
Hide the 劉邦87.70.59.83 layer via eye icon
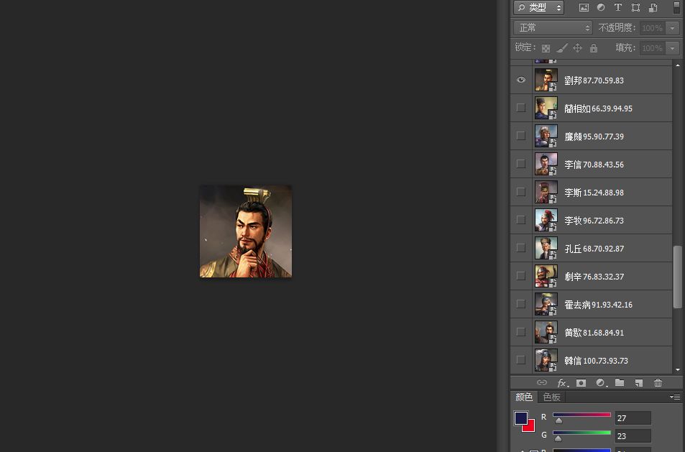click(520, 80)
